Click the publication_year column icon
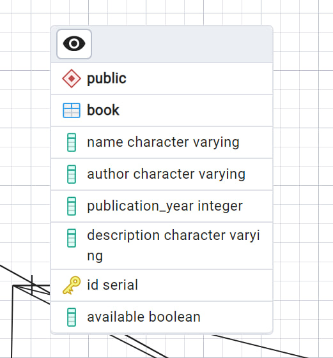The height and width of the screenshot is (358, 333). (x=72, y=206)
